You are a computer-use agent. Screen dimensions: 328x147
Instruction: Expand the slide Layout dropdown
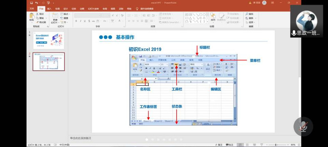(65, 14)
